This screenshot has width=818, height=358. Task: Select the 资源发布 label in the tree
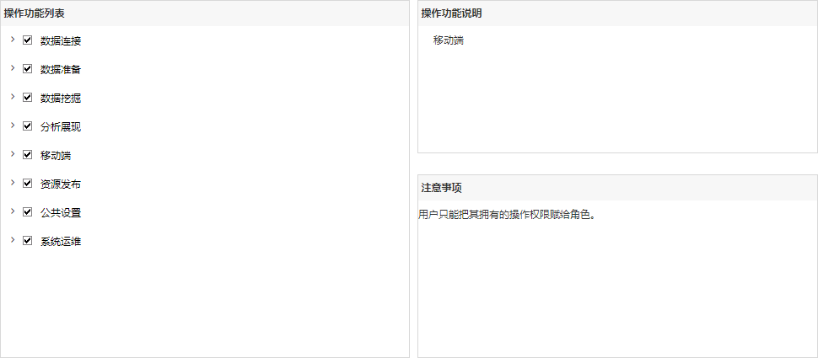click(x=61, y=184)
